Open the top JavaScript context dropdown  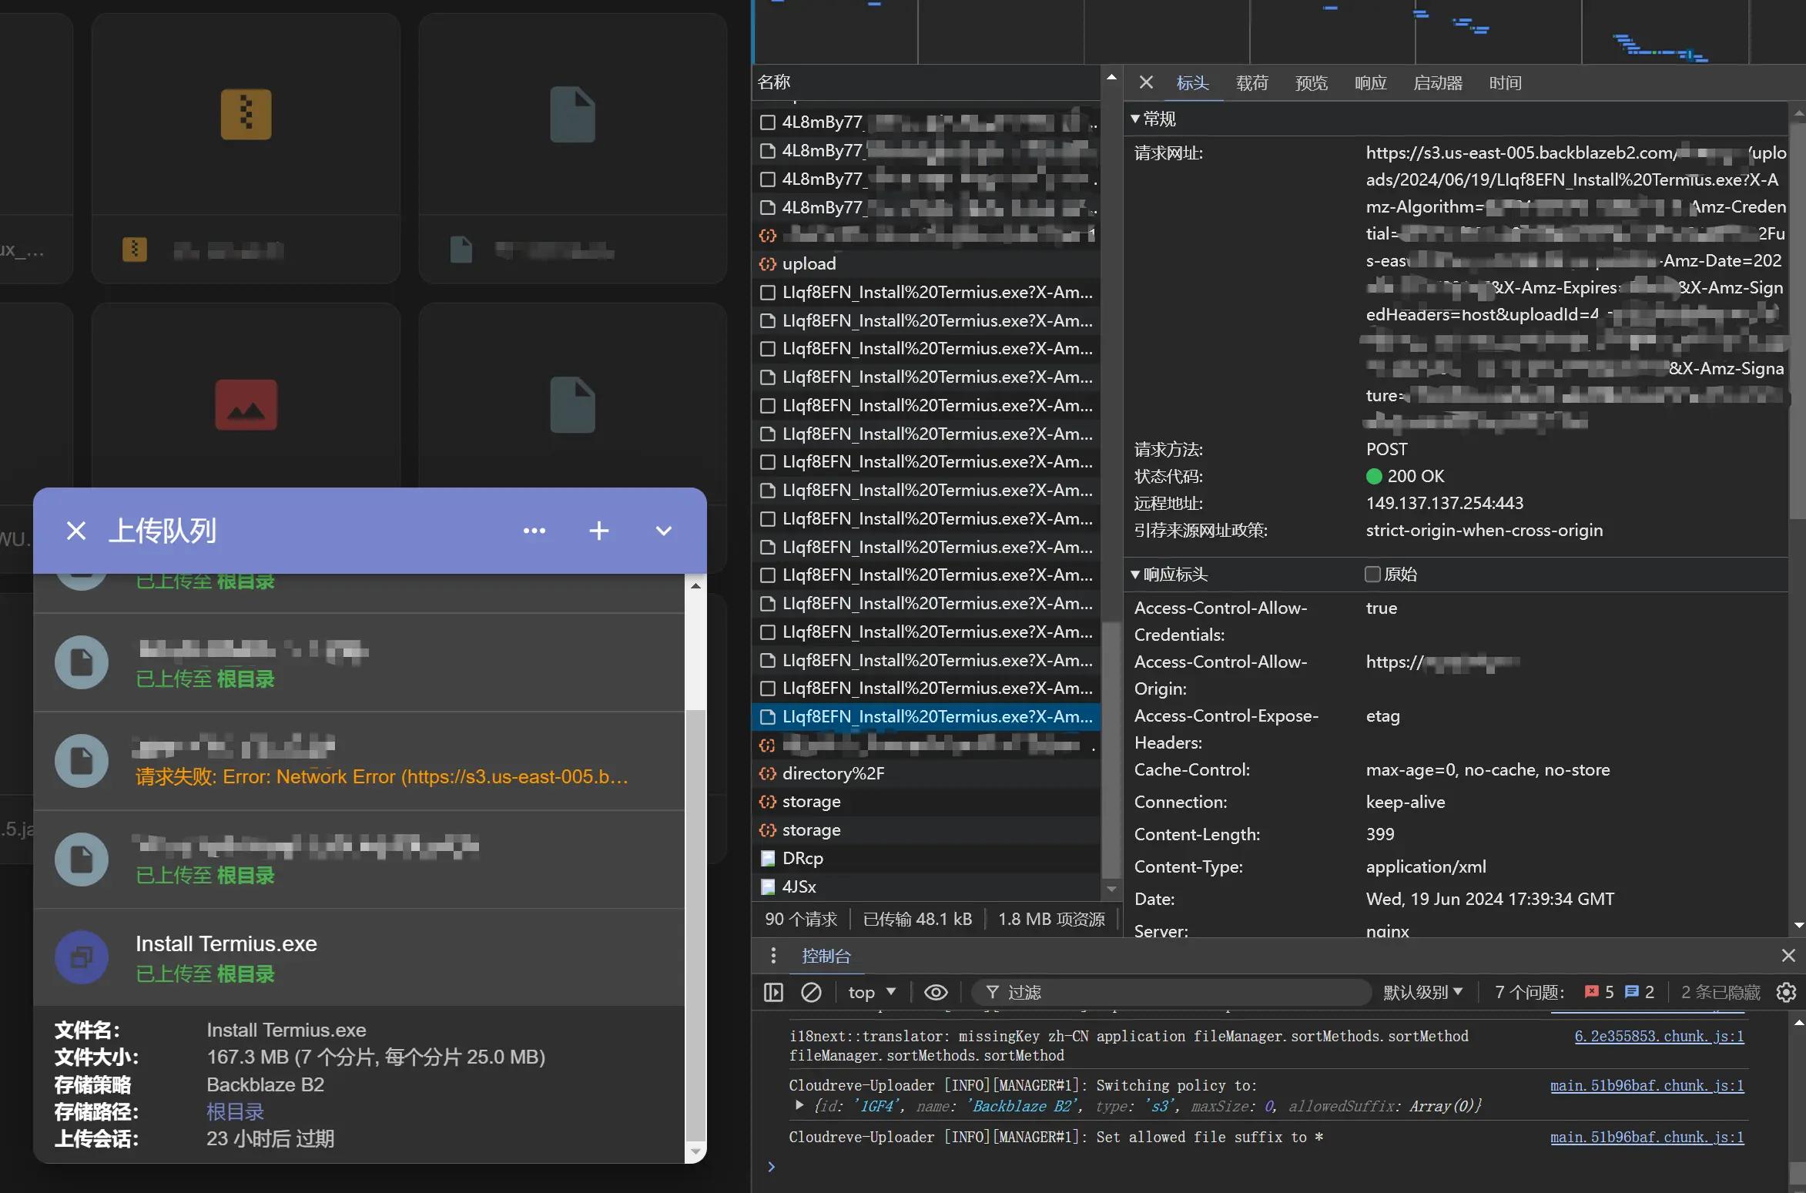[872, 993]
